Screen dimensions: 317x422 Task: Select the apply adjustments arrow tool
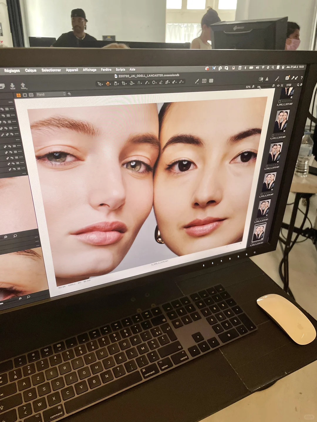click(x=174, y=82)
